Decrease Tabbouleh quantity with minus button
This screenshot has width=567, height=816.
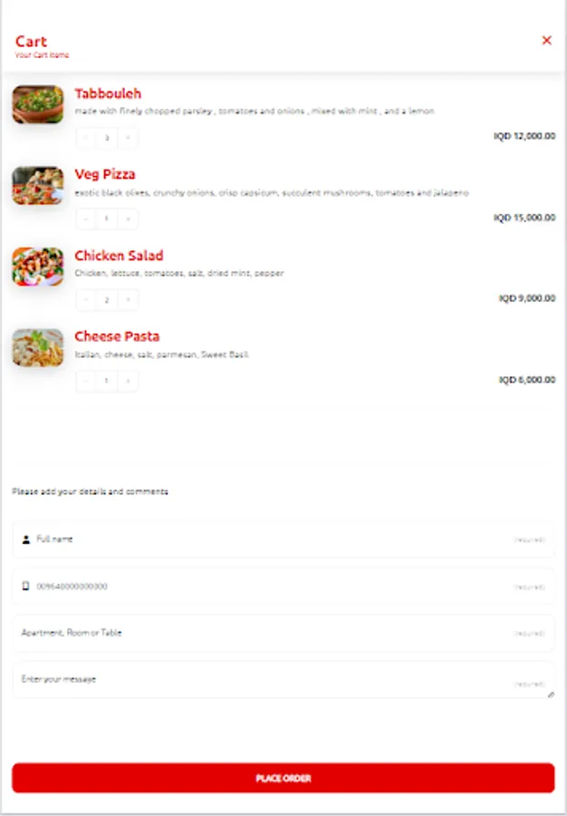[x=86, y=138]
